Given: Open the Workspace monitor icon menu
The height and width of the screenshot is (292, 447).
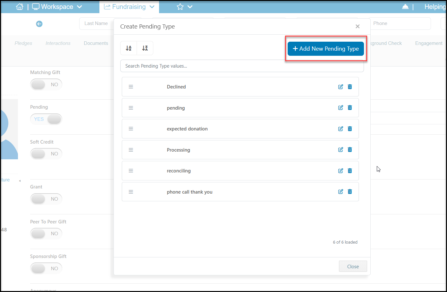Looking at the screenshot, I should [x=36, y=7].
